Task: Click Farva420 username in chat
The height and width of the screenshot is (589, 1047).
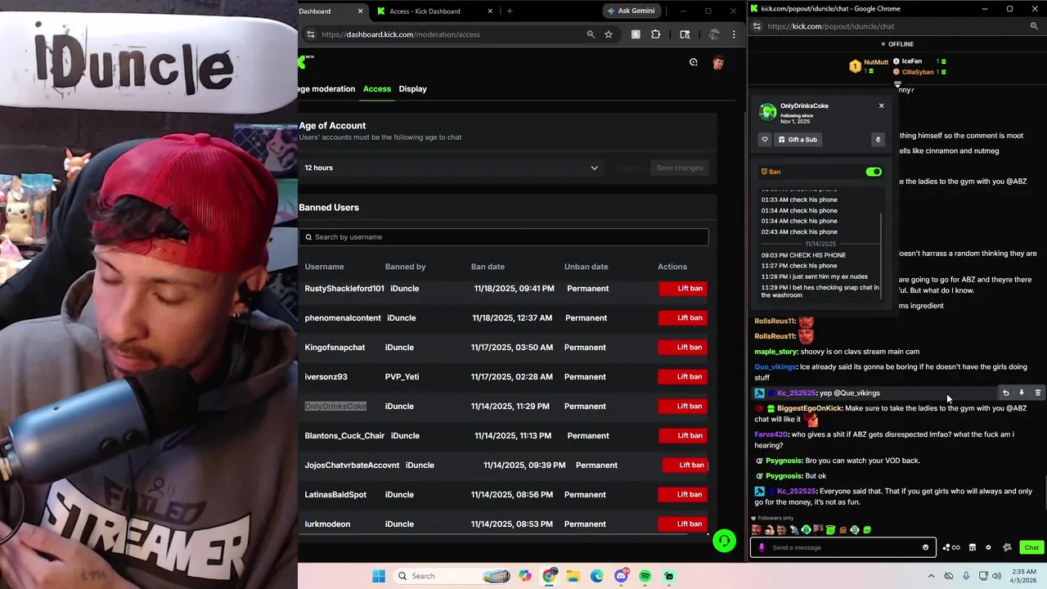Action: tap(771, 434)
